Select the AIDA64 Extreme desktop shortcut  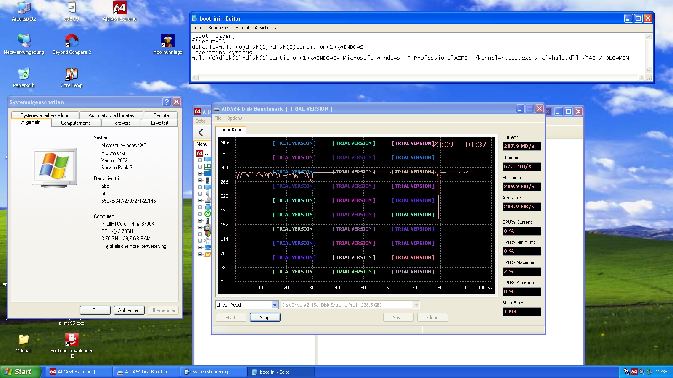119,11
